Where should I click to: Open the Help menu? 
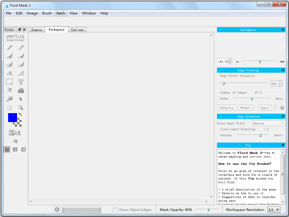[x=104, y=13]
